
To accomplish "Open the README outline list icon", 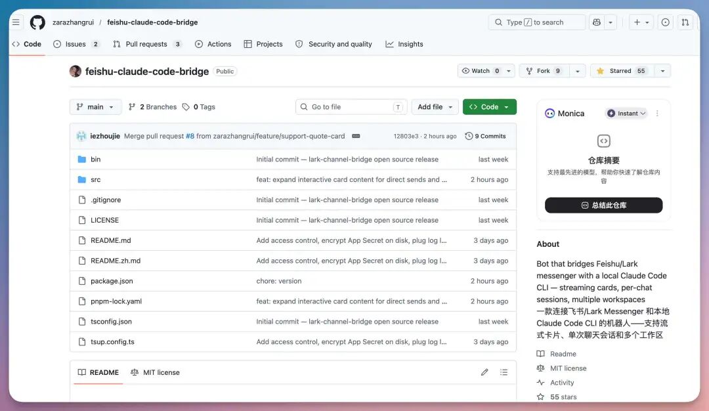I will (504, 372).
